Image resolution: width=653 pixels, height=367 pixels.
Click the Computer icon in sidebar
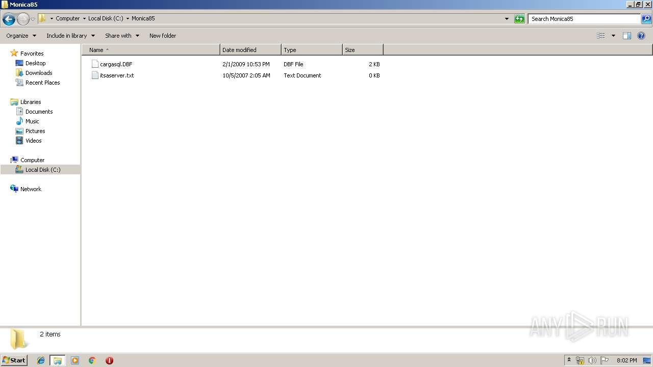pos(14,160)
